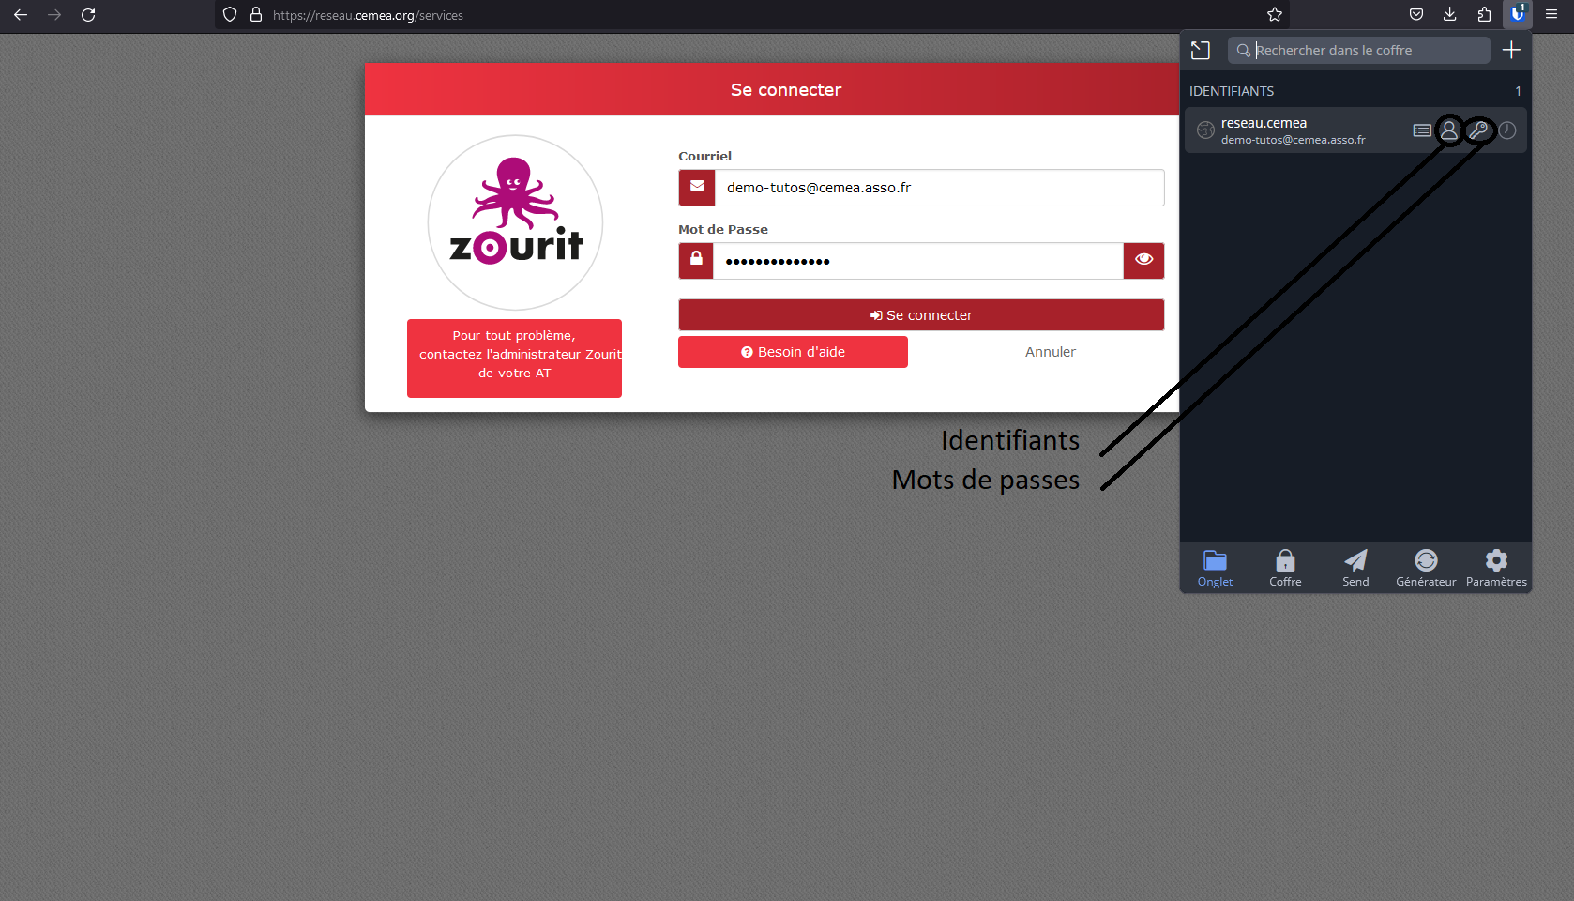Viewport: 1574px width, 901px height.
Task: Copy username of reseau.cemea entry
Action: [1449, 130]
